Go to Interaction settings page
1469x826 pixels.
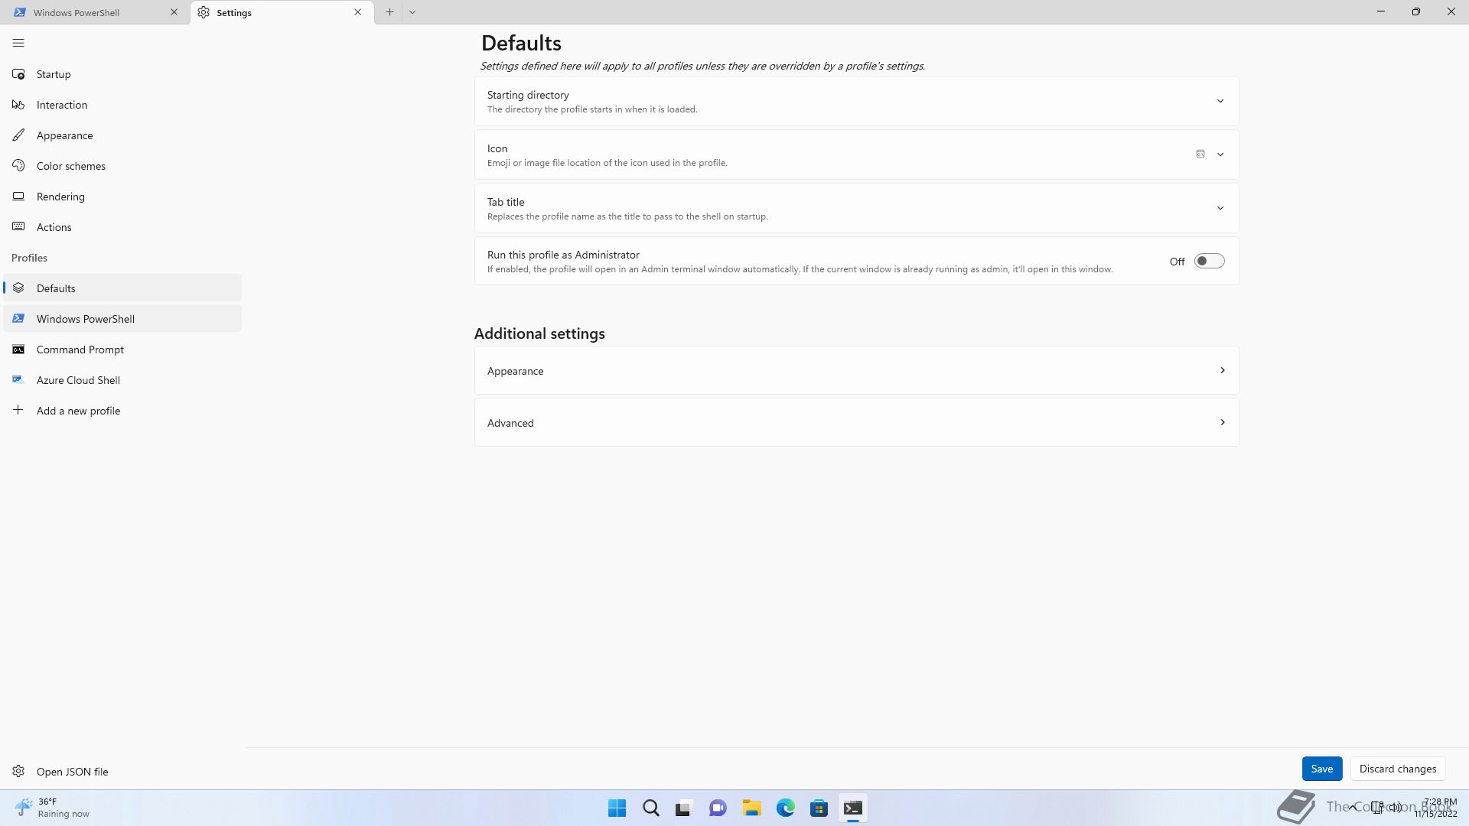coord(122,105)
